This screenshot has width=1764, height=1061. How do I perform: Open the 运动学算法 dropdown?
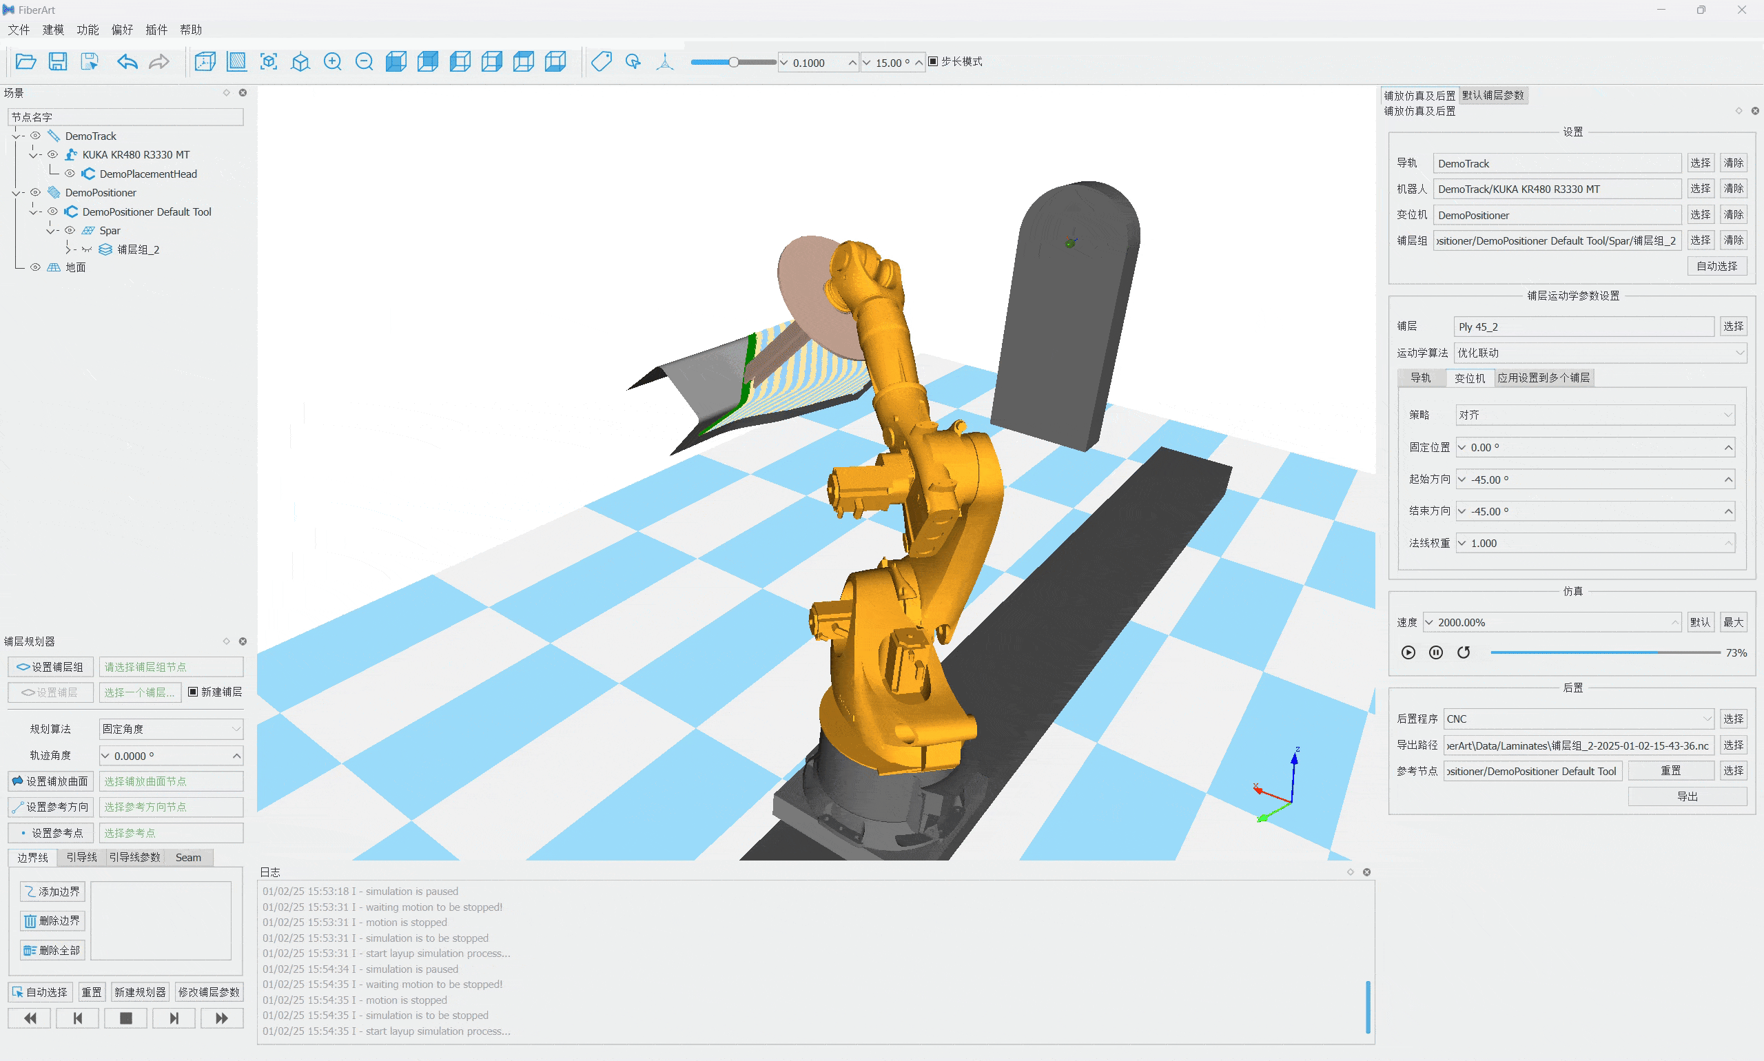click(1599, 353)
